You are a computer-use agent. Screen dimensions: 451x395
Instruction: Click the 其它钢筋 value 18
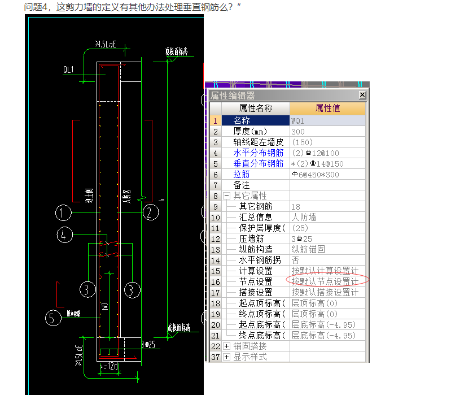click(327, 206)
